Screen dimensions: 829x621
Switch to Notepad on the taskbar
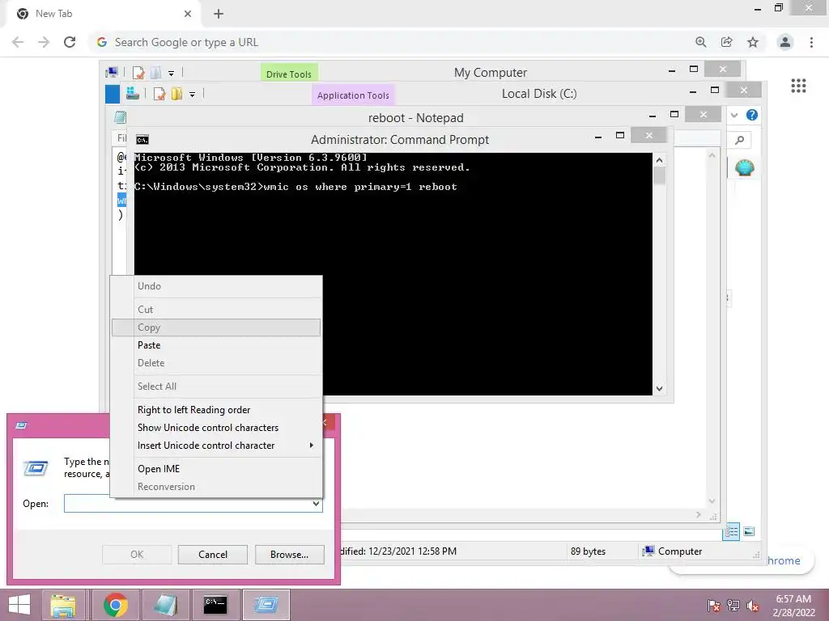point(165,605)
